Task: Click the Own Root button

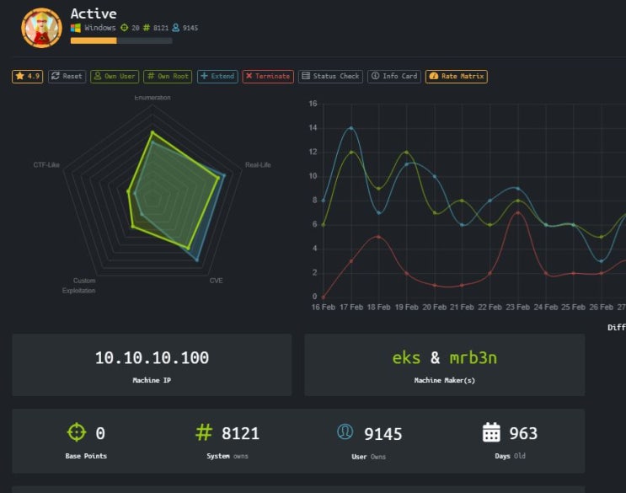Action: [x=168, y=76]
